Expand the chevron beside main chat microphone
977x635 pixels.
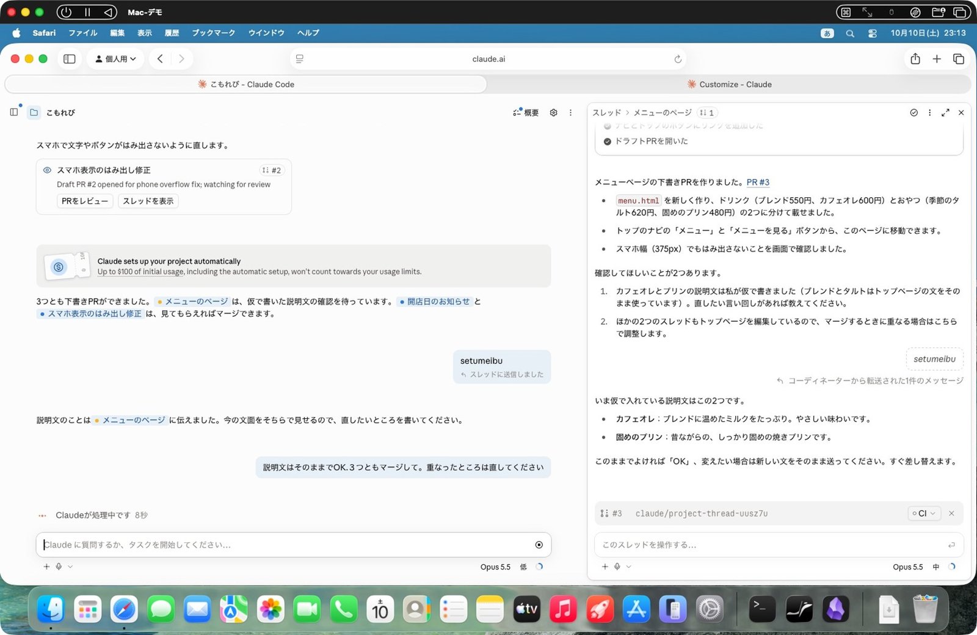(70, 567)
